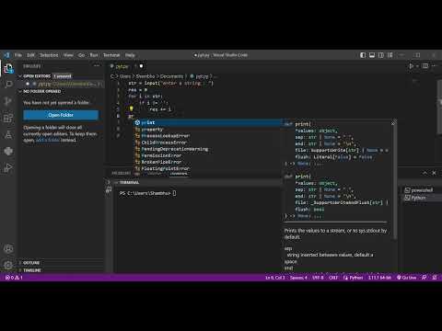Switch to the Problems panel tab
The width and height of the screenshot is (442, 331).
pos(122,173)
